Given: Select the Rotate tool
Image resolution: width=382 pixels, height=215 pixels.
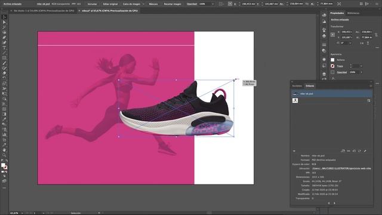Looking at the screenshot, I should (4, 78).
